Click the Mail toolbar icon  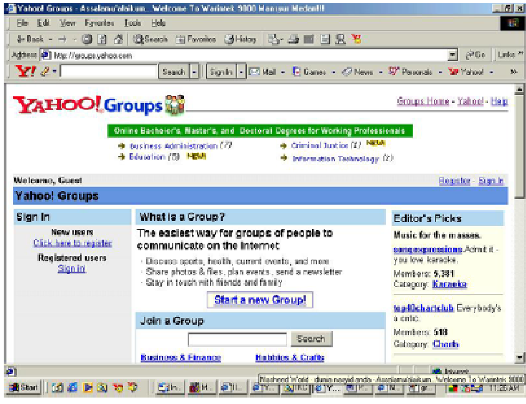[x=275, y=39]
